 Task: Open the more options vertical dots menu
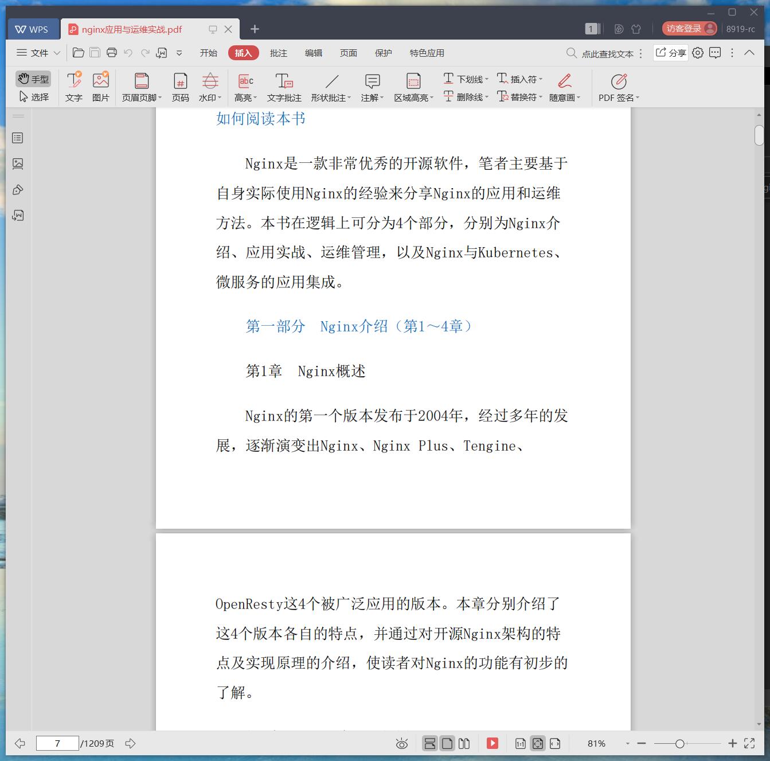pos(732,53)
